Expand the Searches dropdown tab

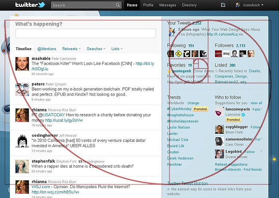coord(96,49)
